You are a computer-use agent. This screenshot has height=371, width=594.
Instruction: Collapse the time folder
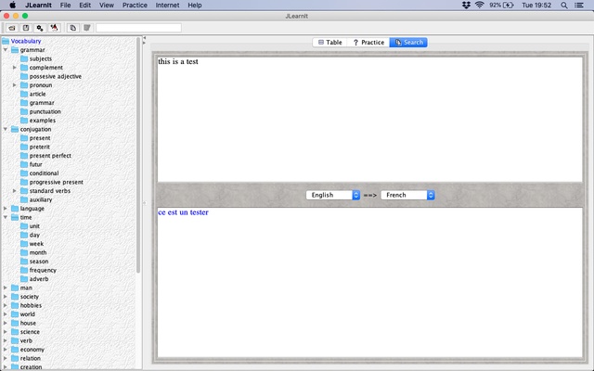[x=6, y=217]
